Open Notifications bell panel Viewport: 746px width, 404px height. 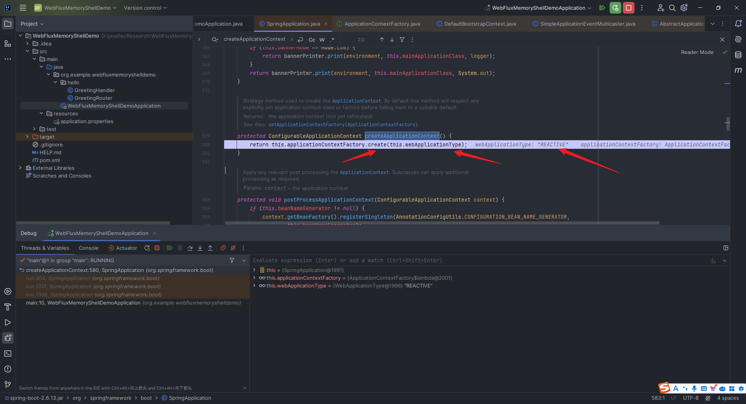pyautogui.click(x=738, y=24)
